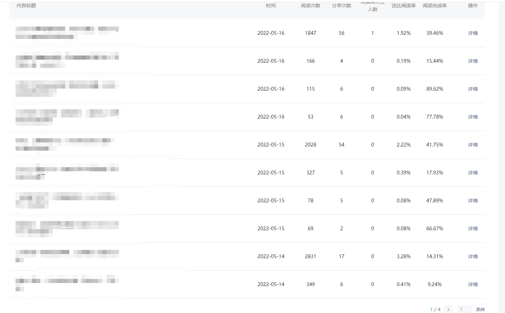Select the read count 349 cell

pos(311,284)
